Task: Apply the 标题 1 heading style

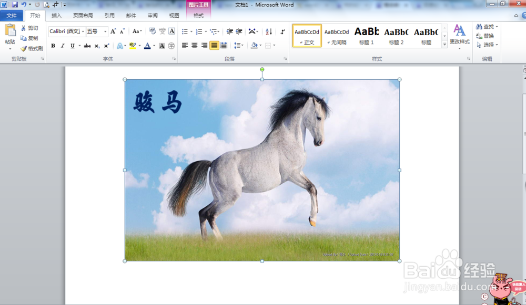Action: click(367, 35)
